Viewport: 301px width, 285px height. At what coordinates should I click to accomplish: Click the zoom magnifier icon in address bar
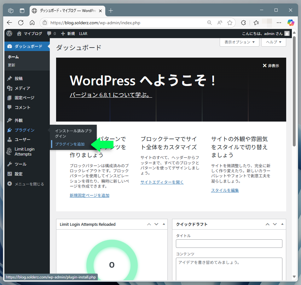coord(209,23)
